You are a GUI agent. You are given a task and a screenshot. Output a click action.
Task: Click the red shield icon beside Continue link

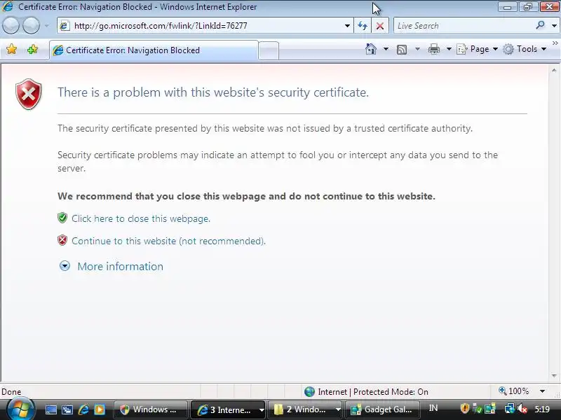click(x=62, y=240)
